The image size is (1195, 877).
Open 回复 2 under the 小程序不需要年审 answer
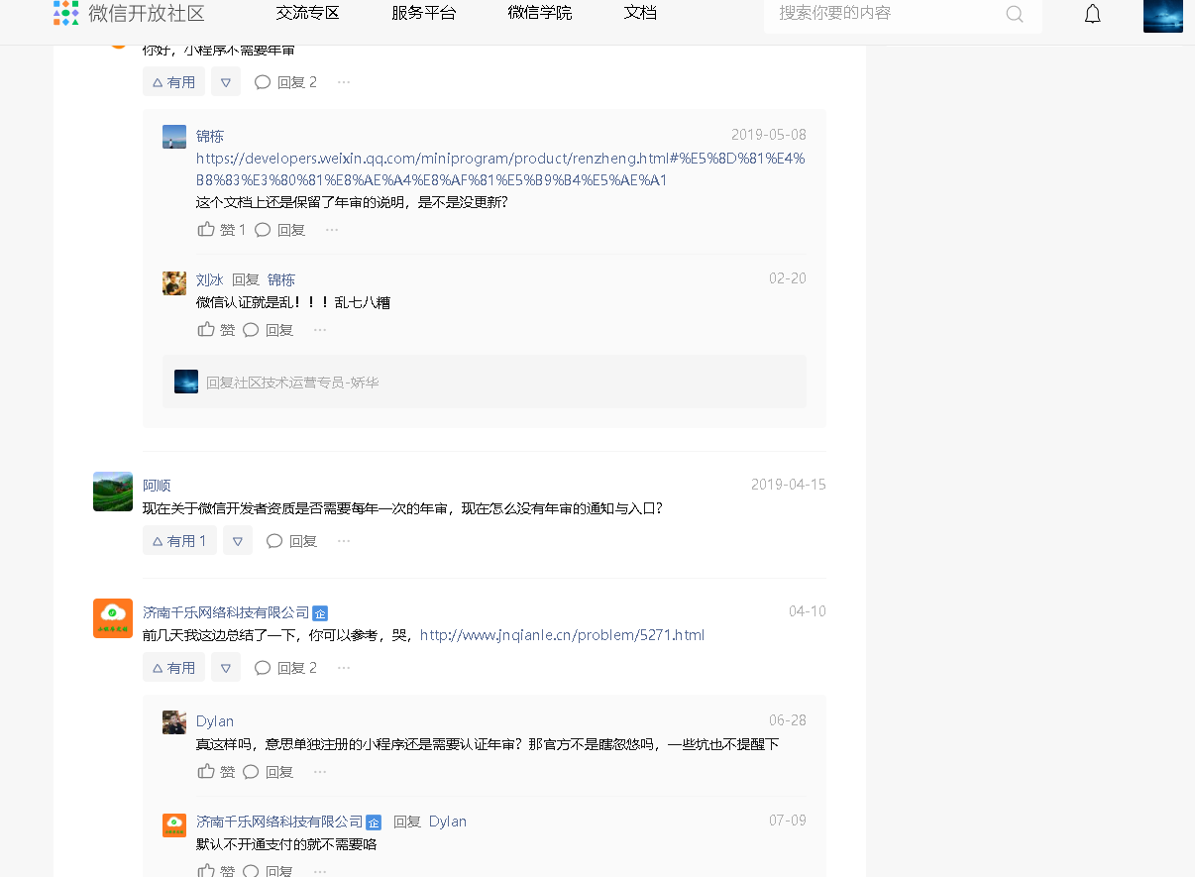285,82
